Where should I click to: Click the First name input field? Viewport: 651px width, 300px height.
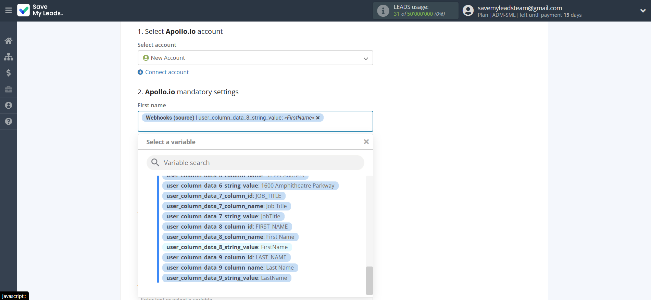pos(255,121)
